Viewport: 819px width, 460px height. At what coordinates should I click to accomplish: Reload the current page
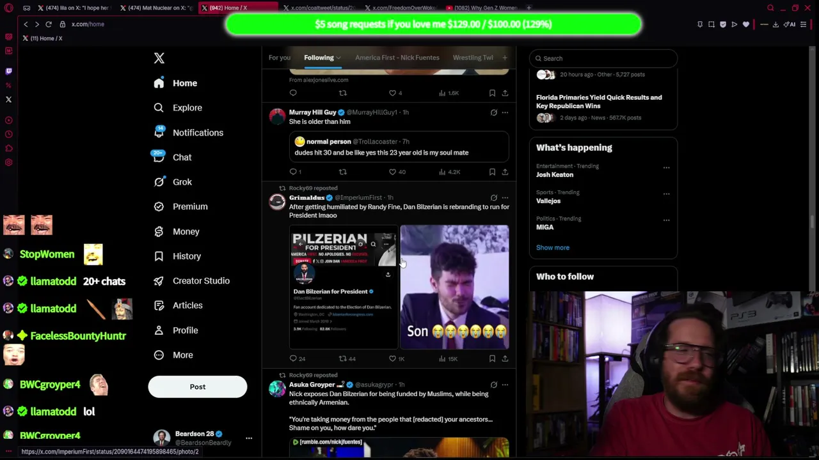coord(48,24)
